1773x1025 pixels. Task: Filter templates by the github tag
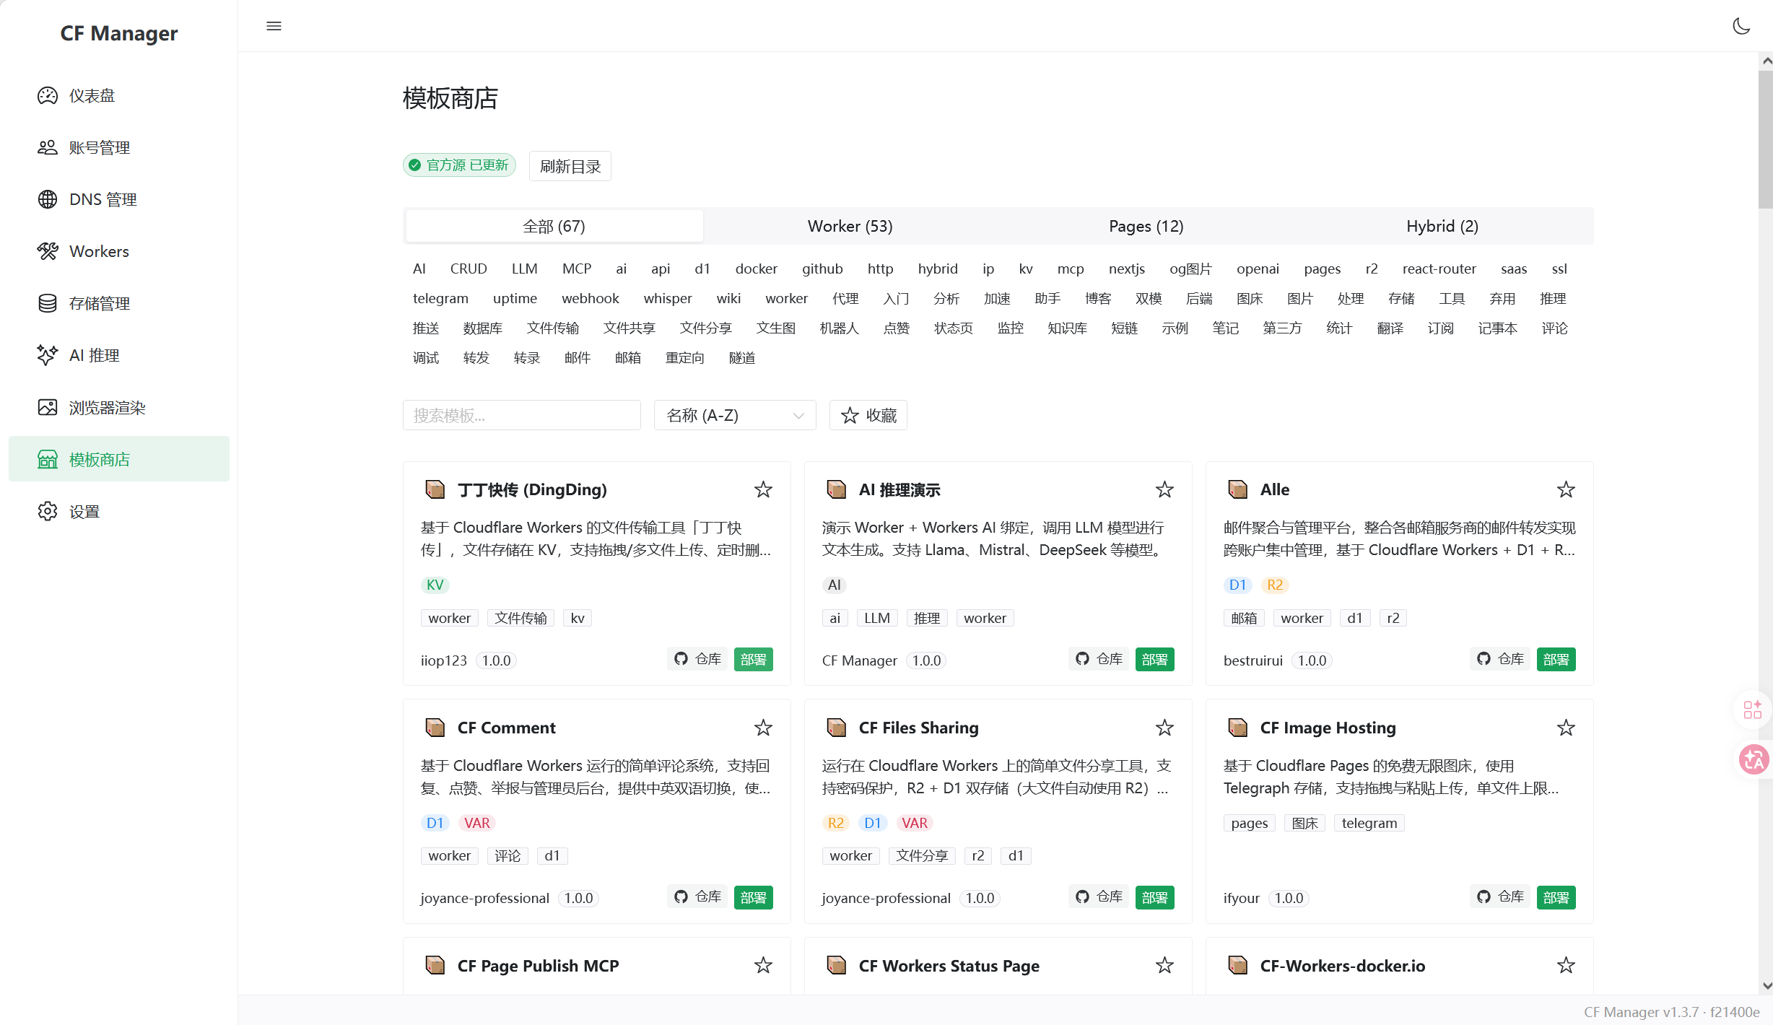click(x=822, y=269)
